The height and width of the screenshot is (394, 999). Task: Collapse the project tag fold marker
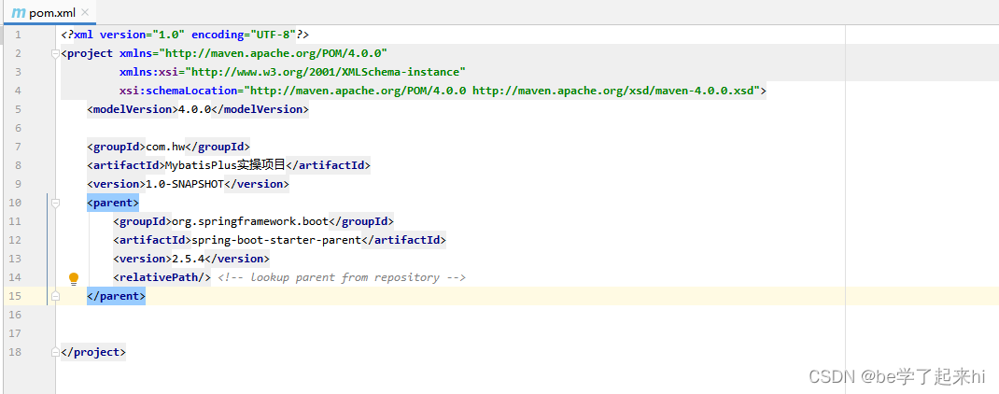click(55, 53)
